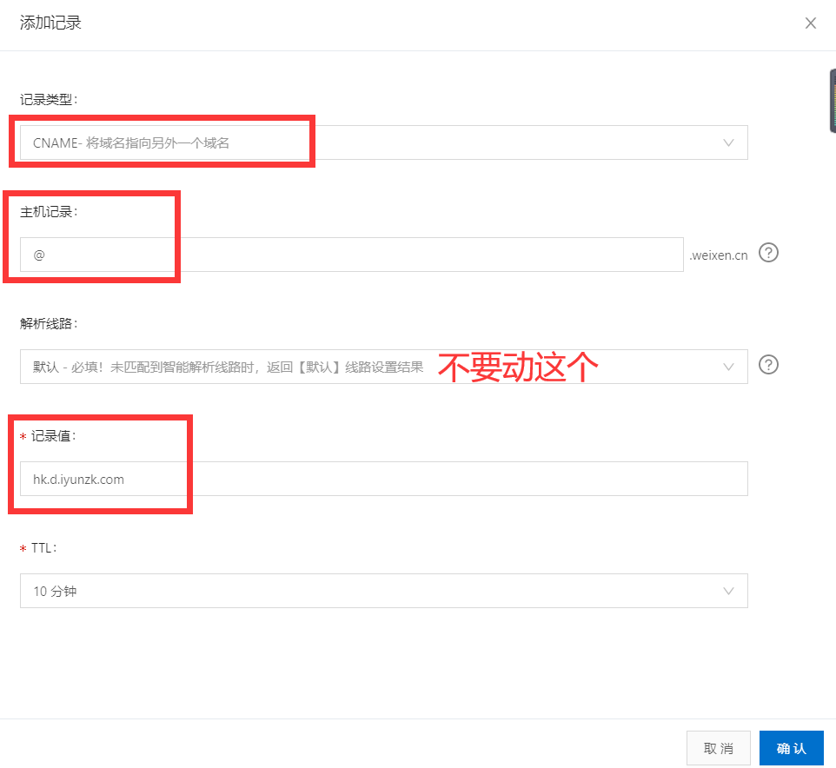Click the 记录值 label
The image size is (836, 768).
(53, 436)
